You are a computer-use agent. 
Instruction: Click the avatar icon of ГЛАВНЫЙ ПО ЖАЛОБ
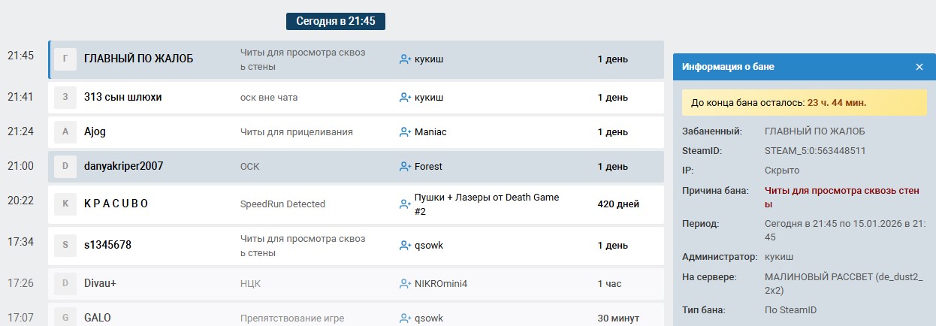65,59
